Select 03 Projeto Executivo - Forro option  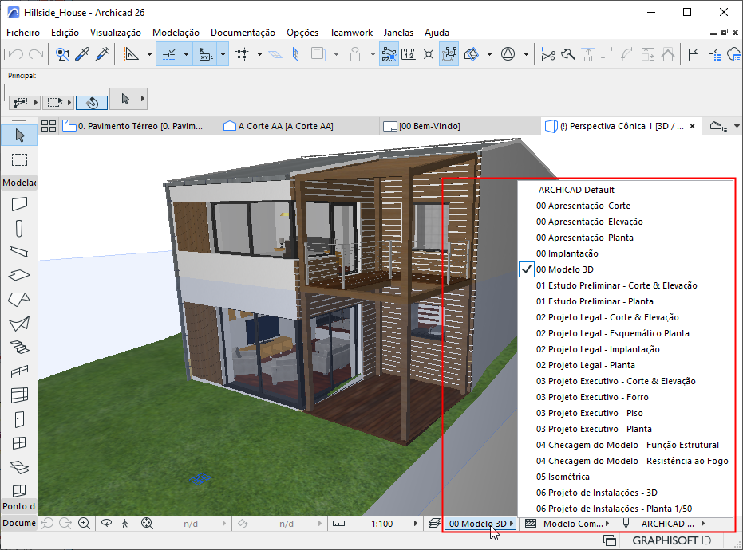pos(592,397)
